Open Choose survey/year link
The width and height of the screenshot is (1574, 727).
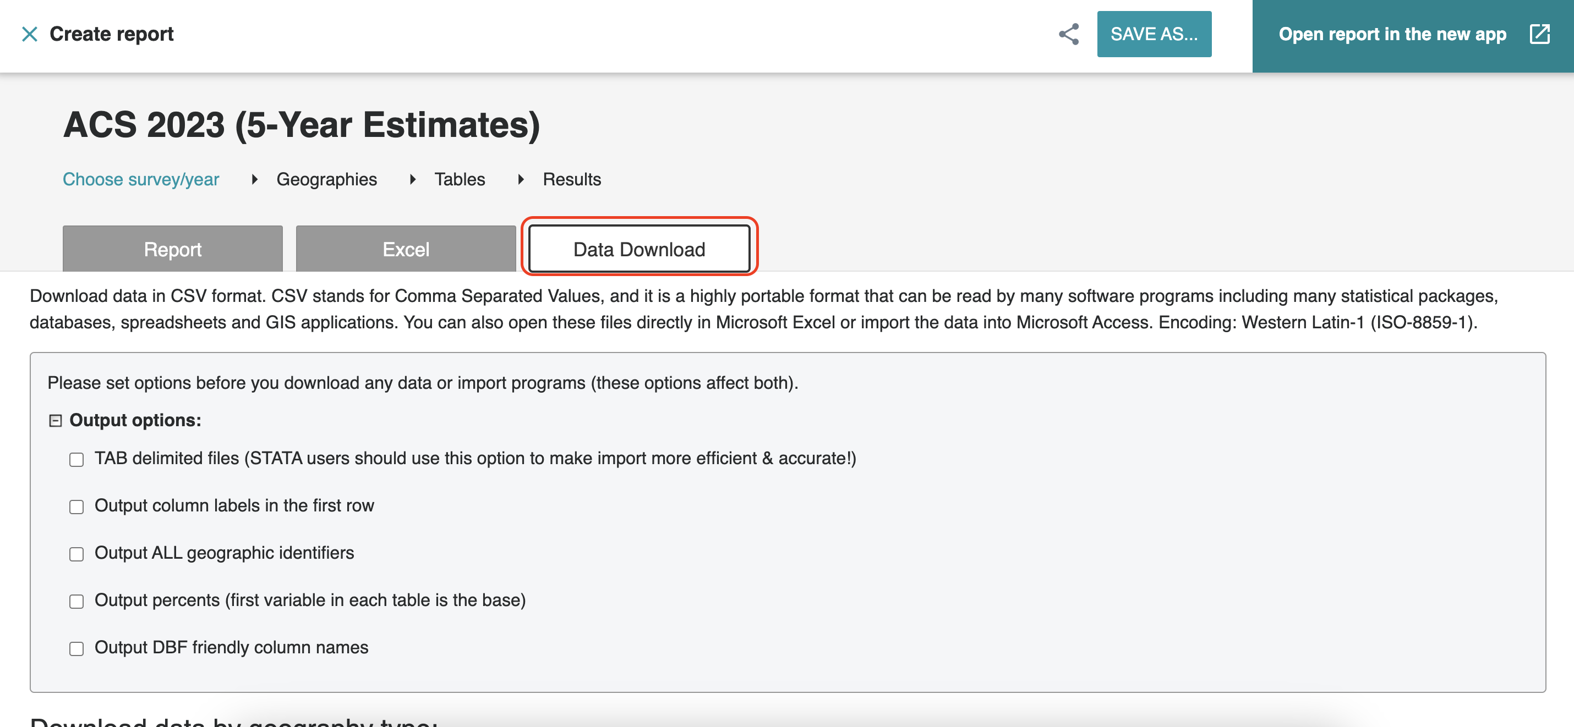point(140,179)
